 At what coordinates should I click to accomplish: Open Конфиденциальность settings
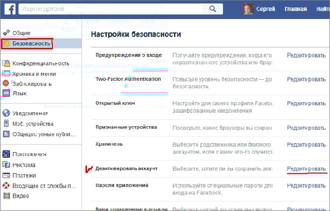point(41,63)
